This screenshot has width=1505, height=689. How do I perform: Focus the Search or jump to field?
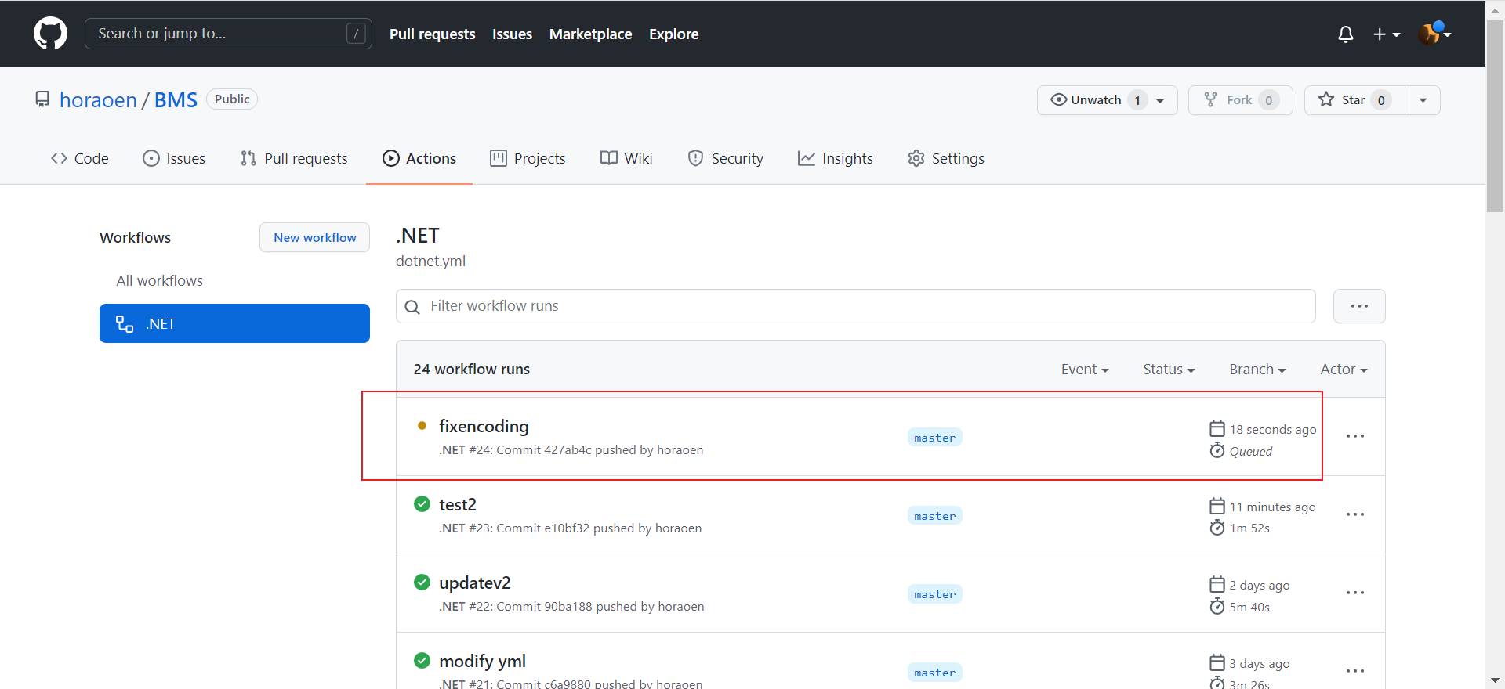[228, 34]
